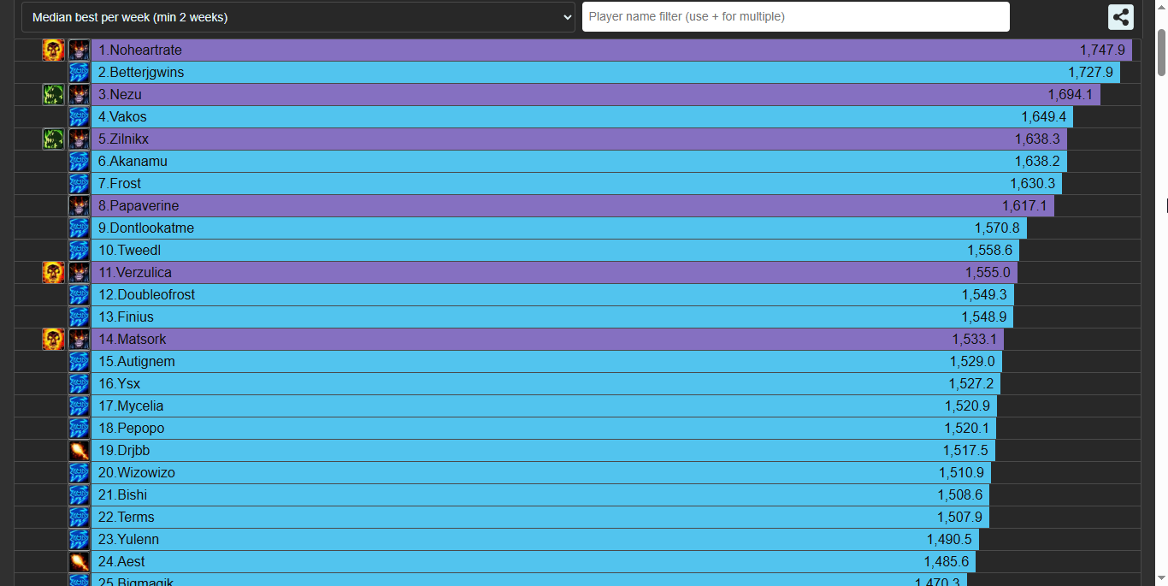Click the frost spec icon beside Betterjgwins
The height and width of the screenshot is (586, 1168).
click(79, 73)
